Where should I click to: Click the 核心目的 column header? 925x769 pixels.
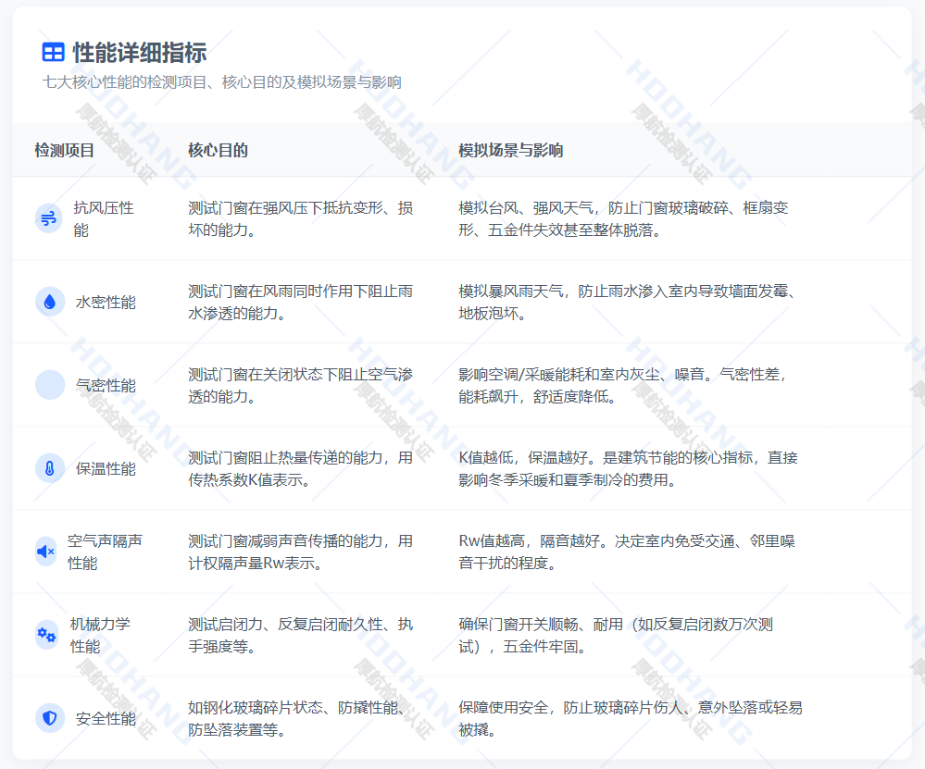tap(218, 150)
